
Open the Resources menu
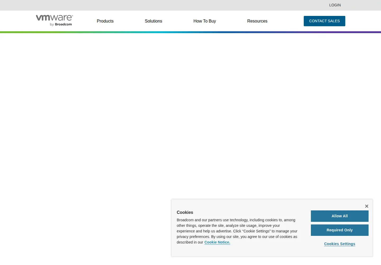coord(257,21)
